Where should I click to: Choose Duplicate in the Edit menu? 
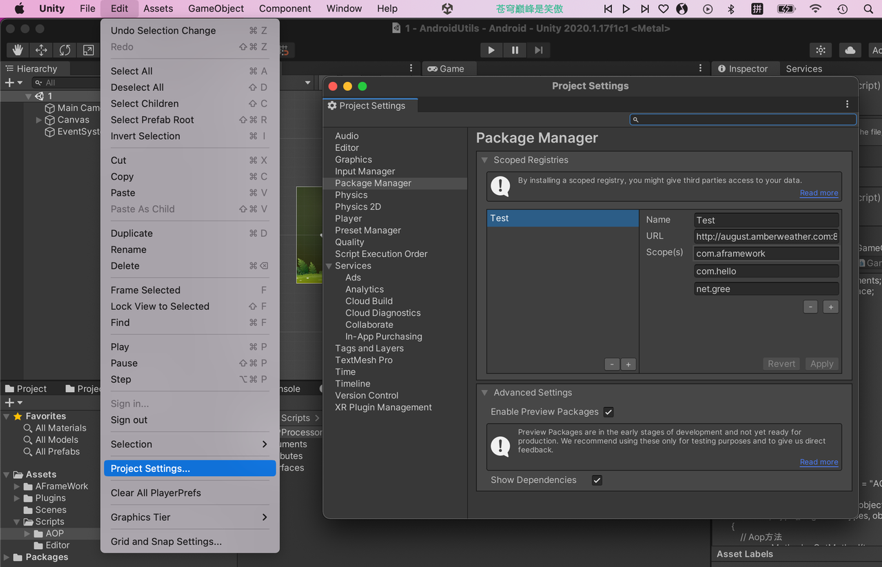(x=189, y=234)
